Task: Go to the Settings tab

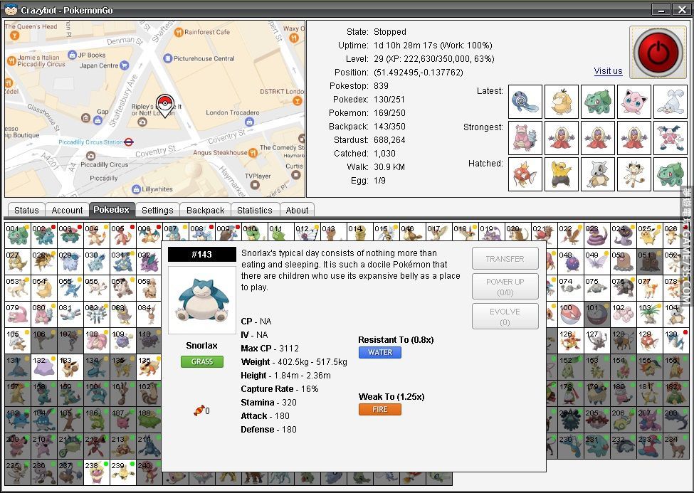Action: pyautogui.click(x=157, y=210)
